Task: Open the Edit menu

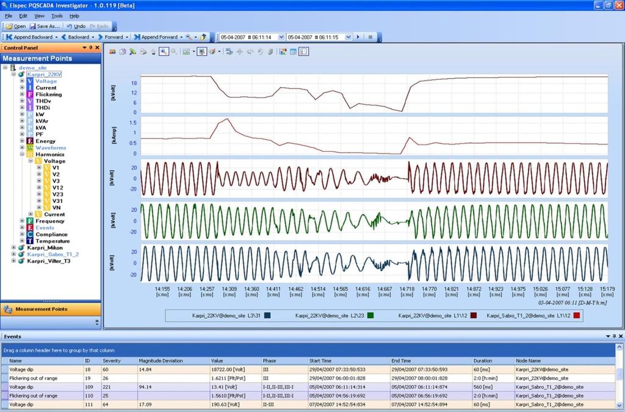Action: pyautogui.click(x=23, y=16)
